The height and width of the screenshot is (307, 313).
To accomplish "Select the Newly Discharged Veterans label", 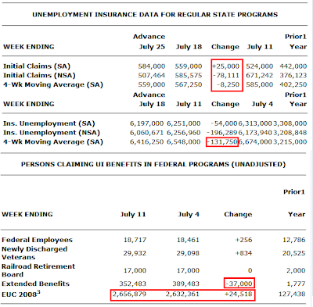I will pyautogui.click(x=34, y=253).
